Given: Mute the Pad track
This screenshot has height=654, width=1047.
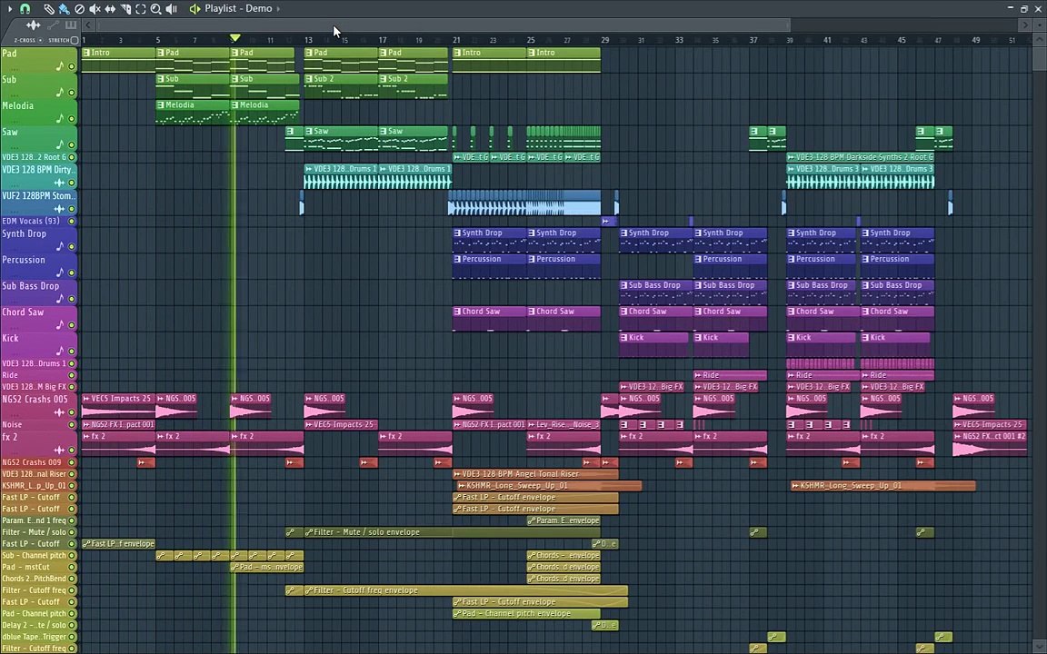Looking at the screenshot, I should (72, 66).
